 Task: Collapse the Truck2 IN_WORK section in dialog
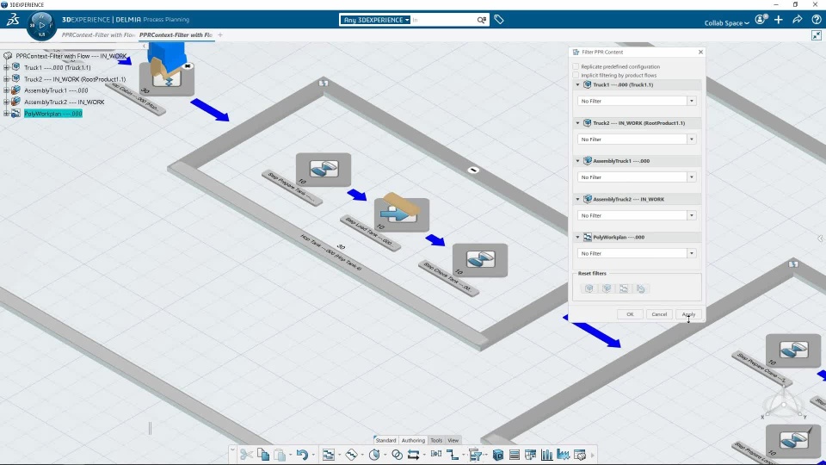[577, 123]
